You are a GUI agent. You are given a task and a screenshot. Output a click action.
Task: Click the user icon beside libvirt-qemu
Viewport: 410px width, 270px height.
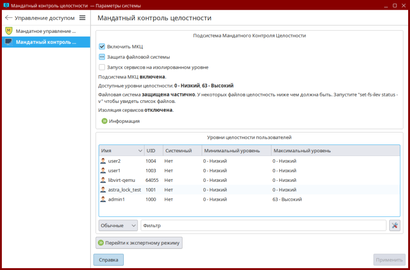(x=103, y=180)
